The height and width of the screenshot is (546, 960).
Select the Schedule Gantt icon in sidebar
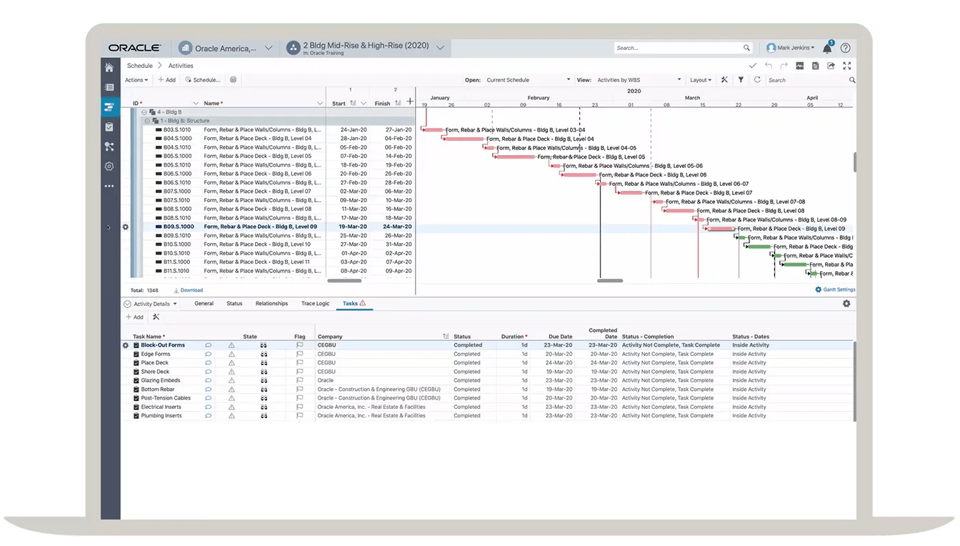pyautogui.click(x=109, y=107)
